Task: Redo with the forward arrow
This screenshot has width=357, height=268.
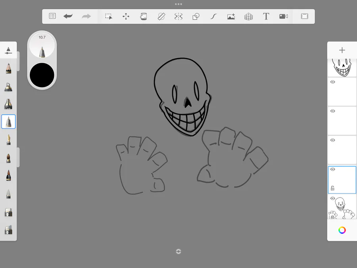Action: click(x=86, y=16)
